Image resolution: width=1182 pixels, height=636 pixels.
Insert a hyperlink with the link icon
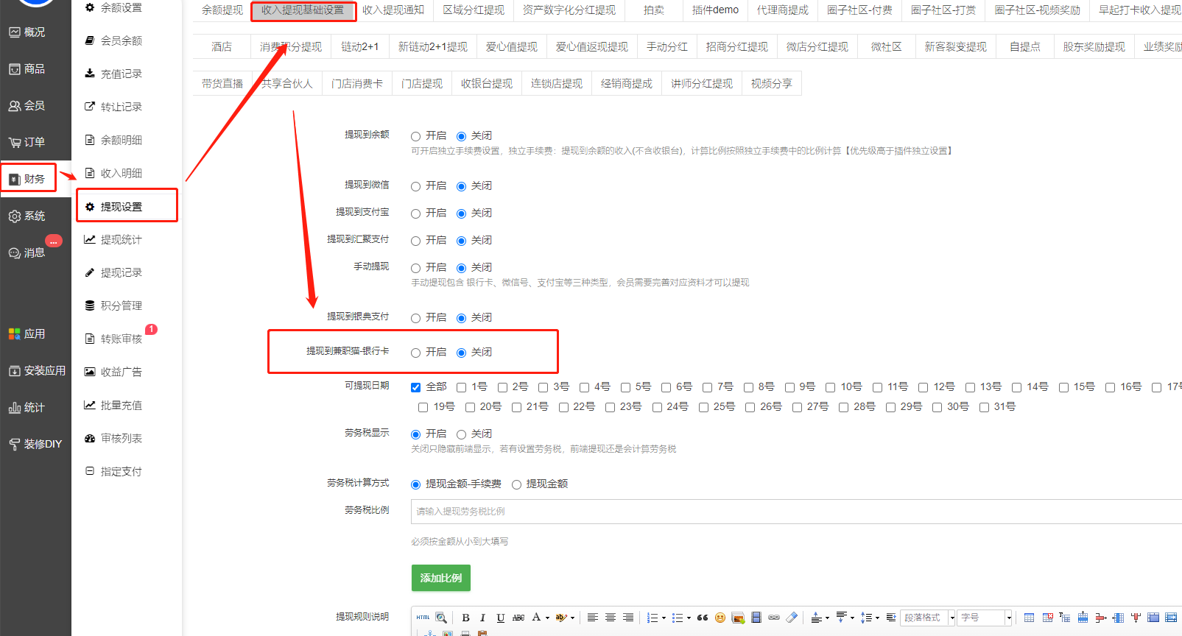click(x=774, y=618)
